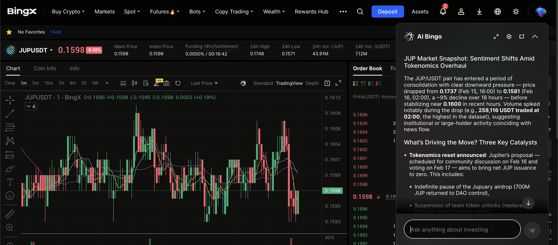Switch chart to Standard view
Screen dimensions: 558x245
coord(263,83)
